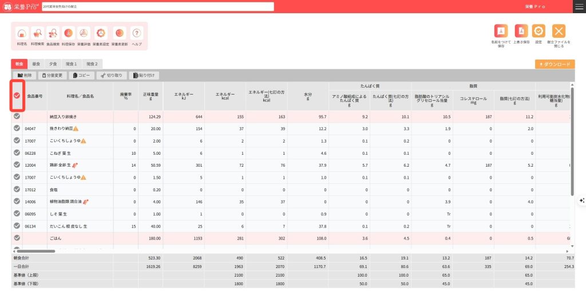Click the ごはん dish name cell
Image resolution: width=586 pixels, height=291 pixels.
click(x=80, y=238)
